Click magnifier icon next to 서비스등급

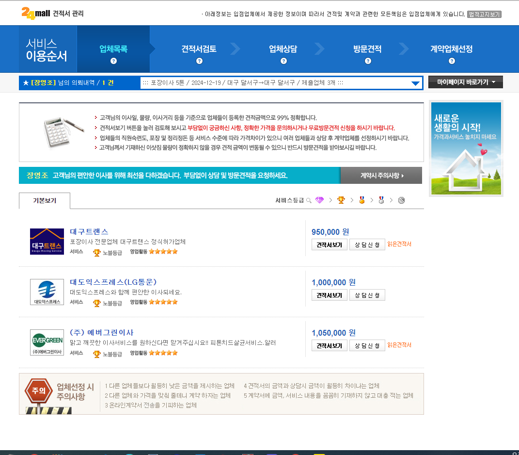[x=309, y=200]
